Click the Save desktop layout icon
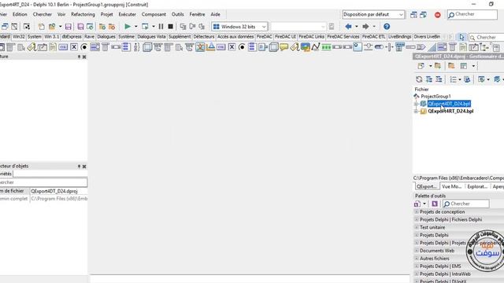Image resolution: width=504 pixels, height=283 pixels. click(x=413, y=15)
